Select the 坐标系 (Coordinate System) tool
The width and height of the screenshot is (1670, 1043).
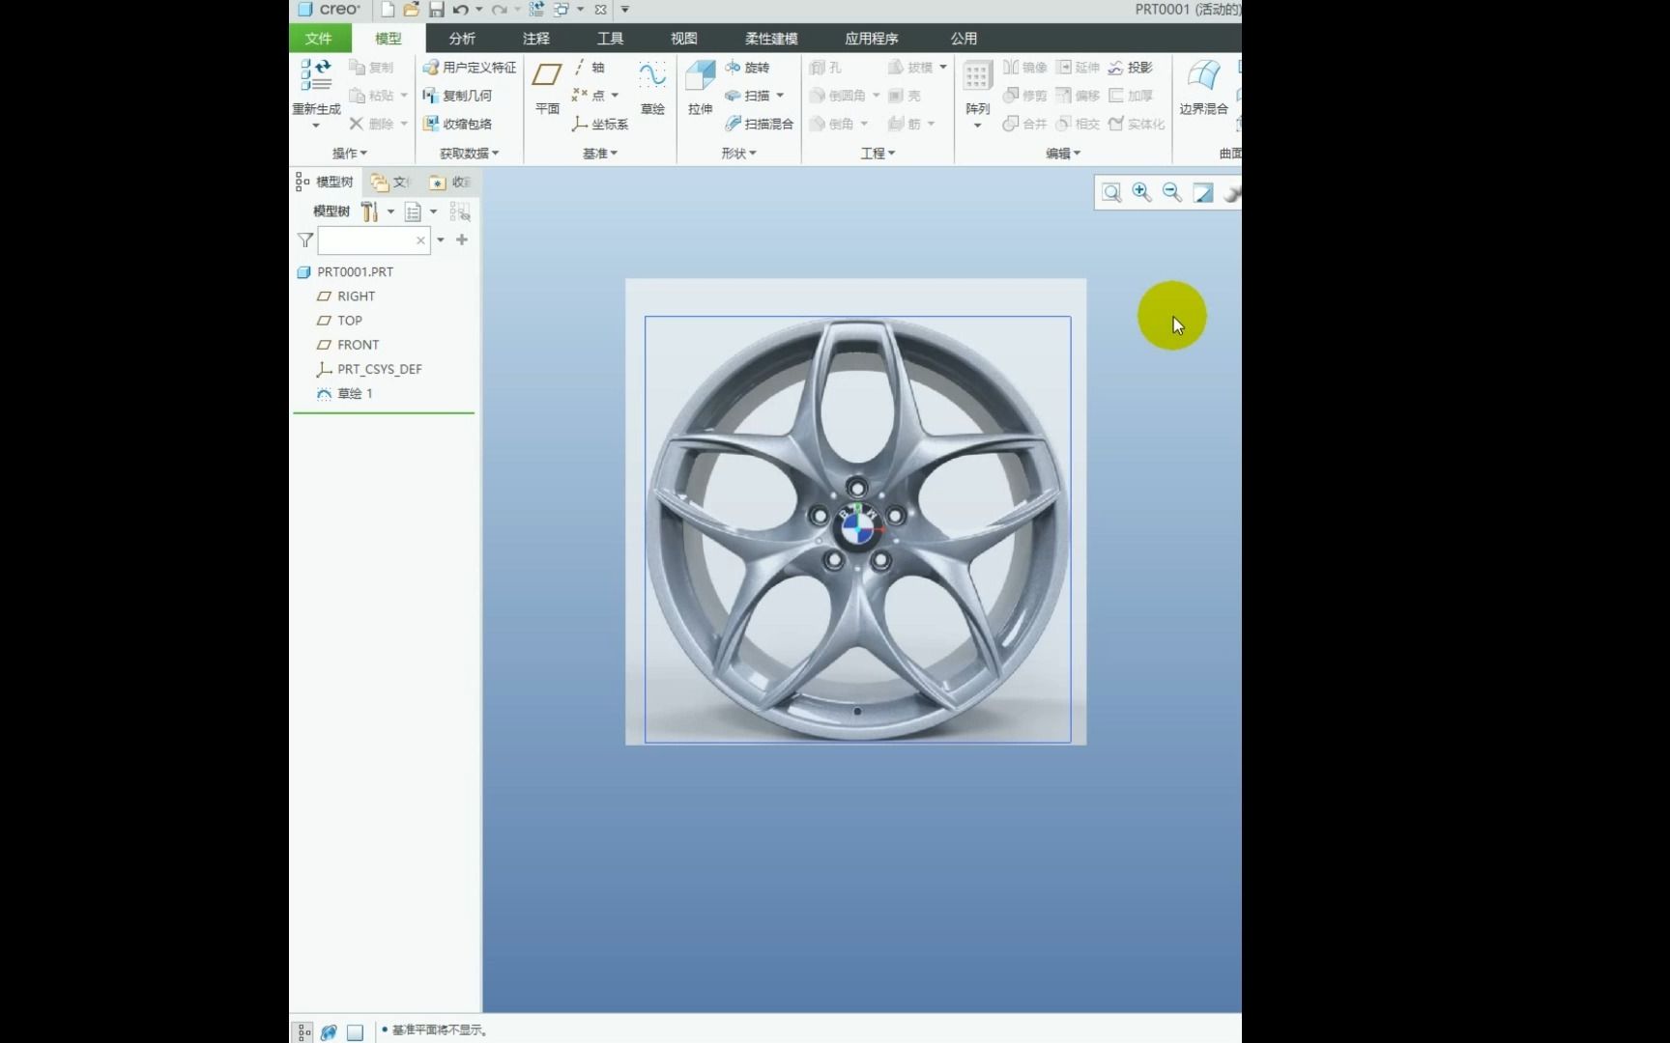coord(599,124)
